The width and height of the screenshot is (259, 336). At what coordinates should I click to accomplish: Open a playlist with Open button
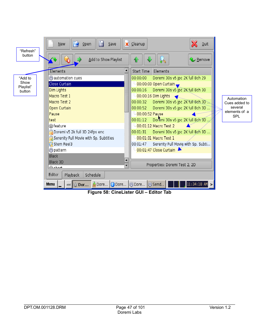[x=83, y=44]
